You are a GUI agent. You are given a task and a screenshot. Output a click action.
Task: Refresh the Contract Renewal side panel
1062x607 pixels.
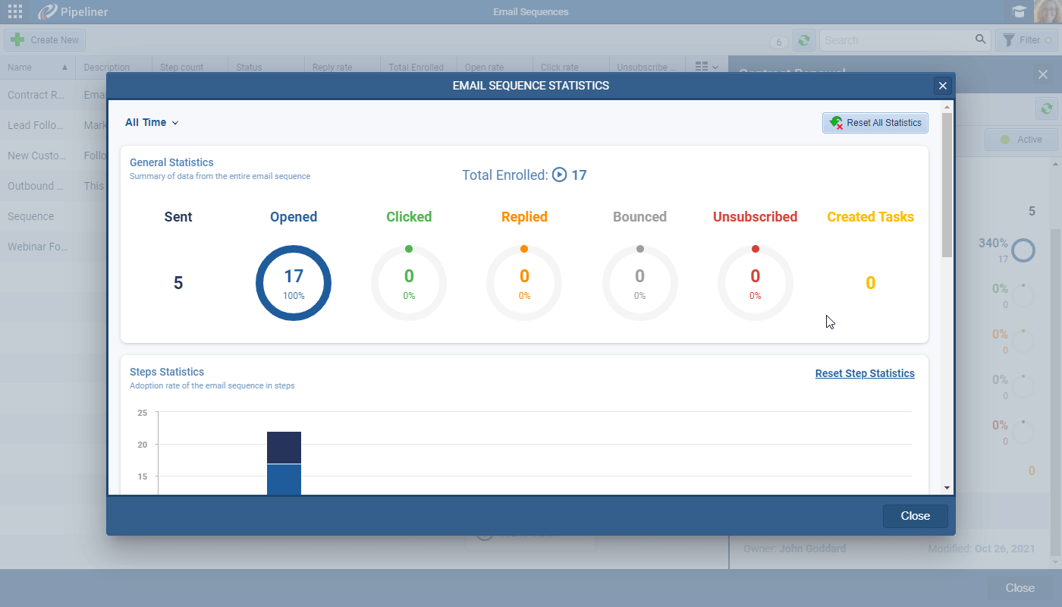tap(1047, 109)
